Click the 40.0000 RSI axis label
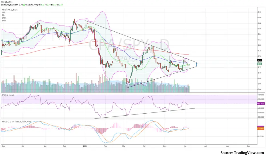 pos(261,108)
